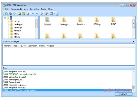
Task: Select deskapps in the folder tree
Action: click(x=18, y=24)
